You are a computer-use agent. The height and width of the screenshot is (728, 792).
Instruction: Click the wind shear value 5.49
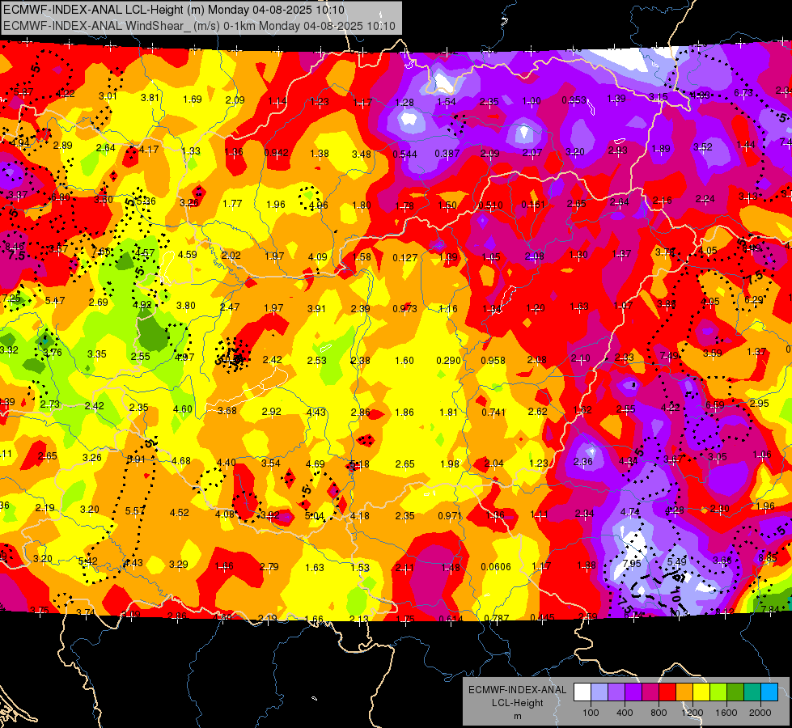pos(677,561)
